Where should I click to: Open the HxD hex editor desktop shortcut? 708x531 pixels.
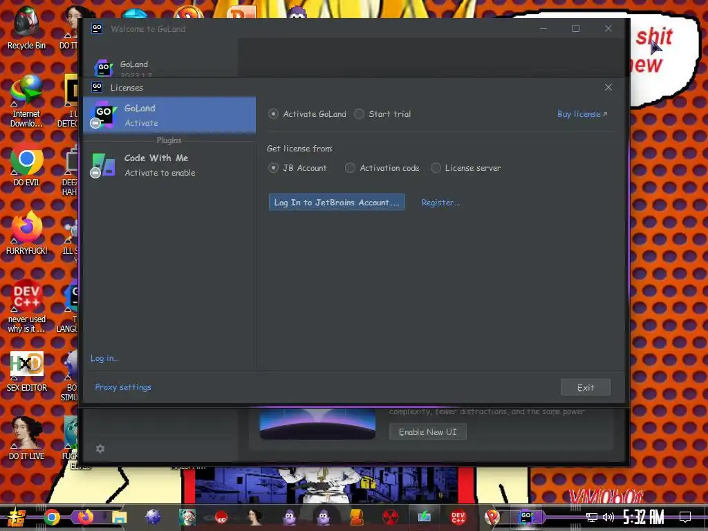pos(26,371)
